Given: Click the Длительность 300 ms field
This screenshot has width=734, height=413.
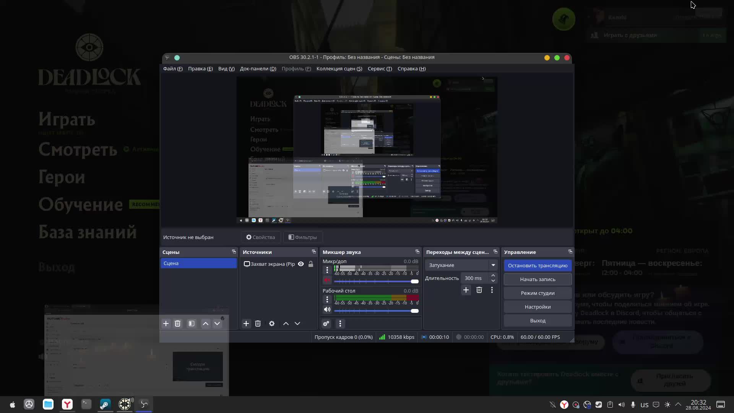Looking at the screenshot, I should point(475,278).
